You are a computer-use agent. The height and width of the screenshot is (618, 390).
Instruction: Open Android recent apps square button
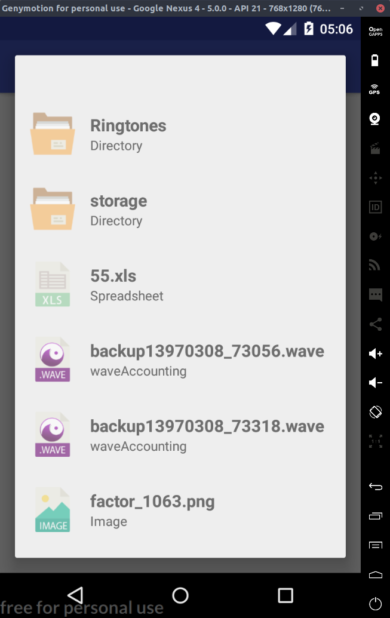[285, 595]
